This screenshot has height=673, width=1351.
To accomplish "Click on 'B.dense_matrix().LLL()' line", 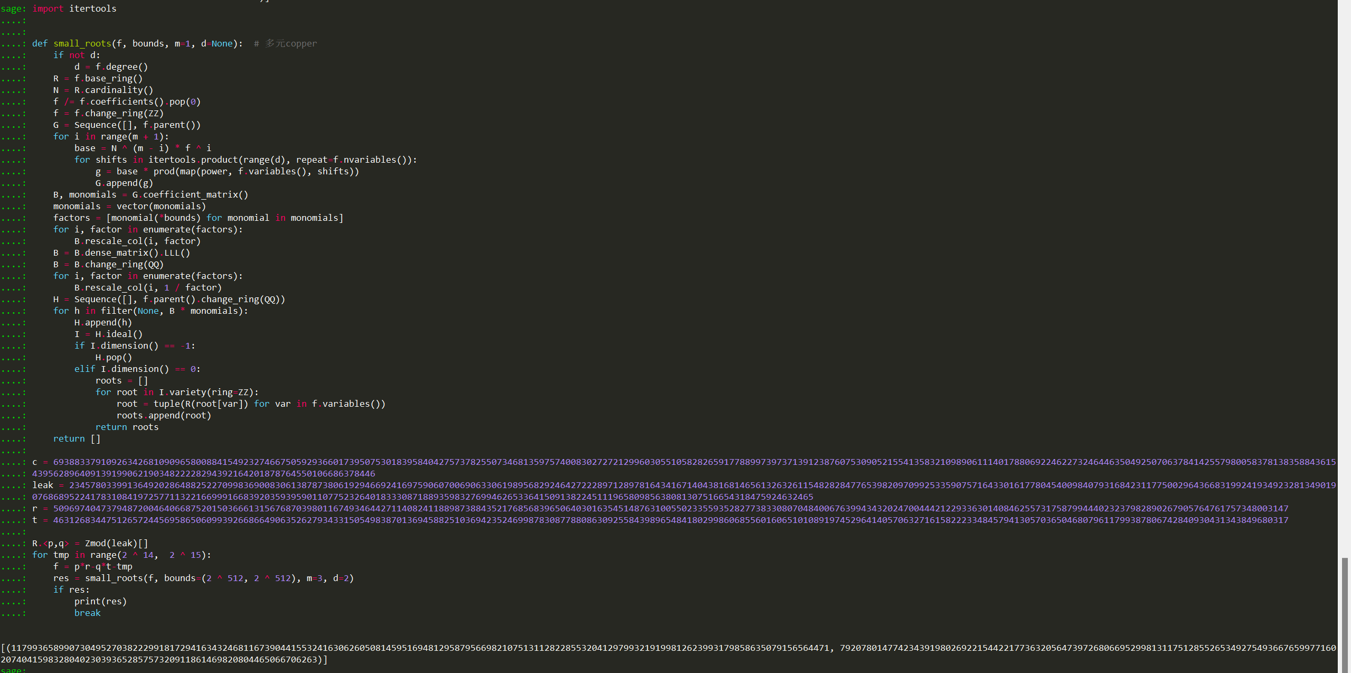I will point(132,253).
